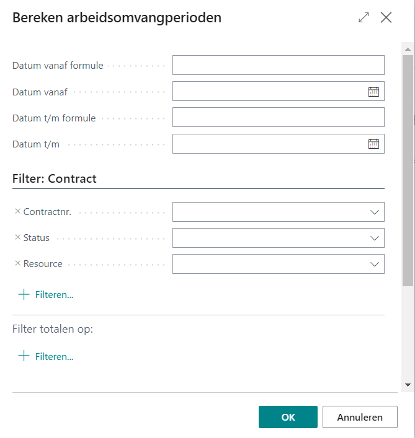Screen dimensions: 415x438
Task: Click the scroll up arrow
Action: 408,48
